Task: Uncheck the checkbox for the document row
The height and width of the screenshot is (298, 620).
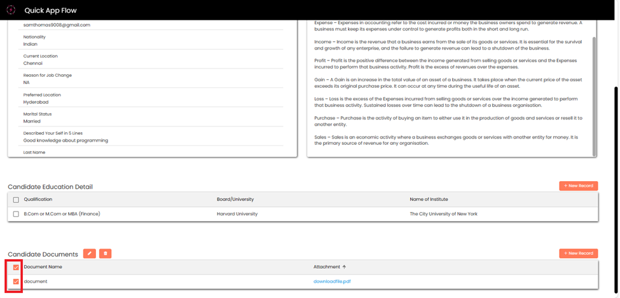Action: [x=16, y=281]
